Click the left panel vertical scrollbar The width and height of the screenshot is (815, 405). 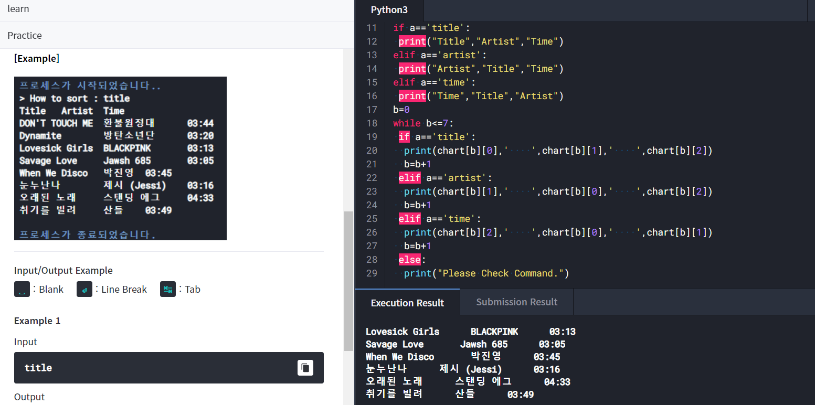tap(348, 281)
